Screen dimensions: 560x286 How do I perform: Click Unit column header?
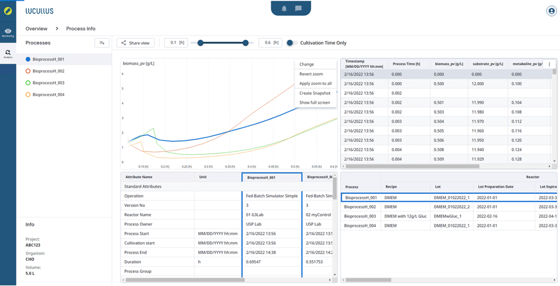click(x=218, y=177)
